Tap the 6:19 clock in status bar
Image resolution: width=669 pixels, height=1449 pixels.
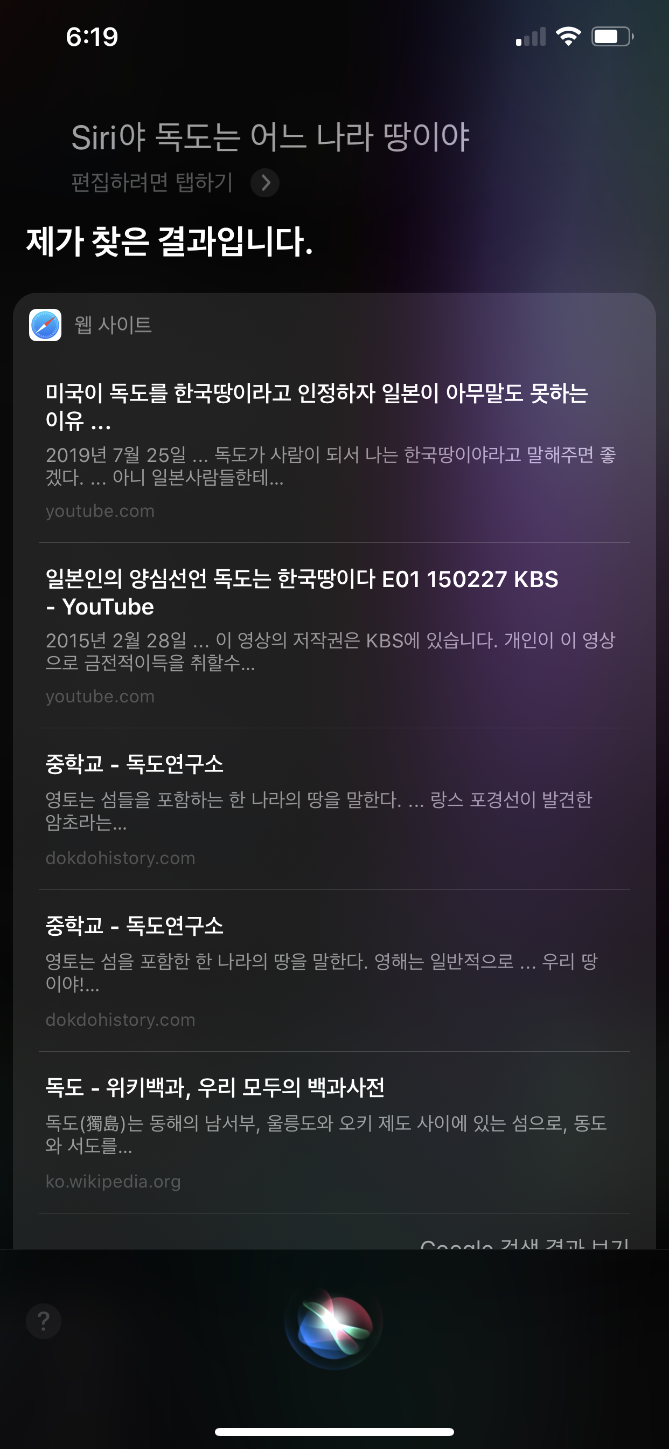point(92,37)
